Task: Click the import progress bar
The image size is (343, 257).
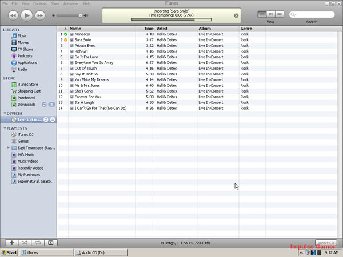Action: click(171, 19)
